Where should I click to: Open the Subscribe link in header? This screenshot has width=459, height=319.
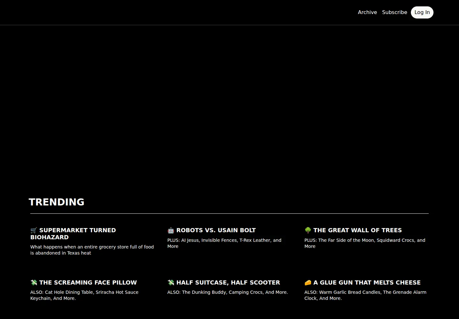pyautogui.click(x=395, y=12)
